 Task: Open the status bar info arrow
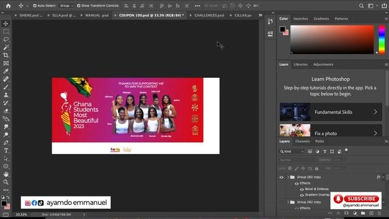84,215
